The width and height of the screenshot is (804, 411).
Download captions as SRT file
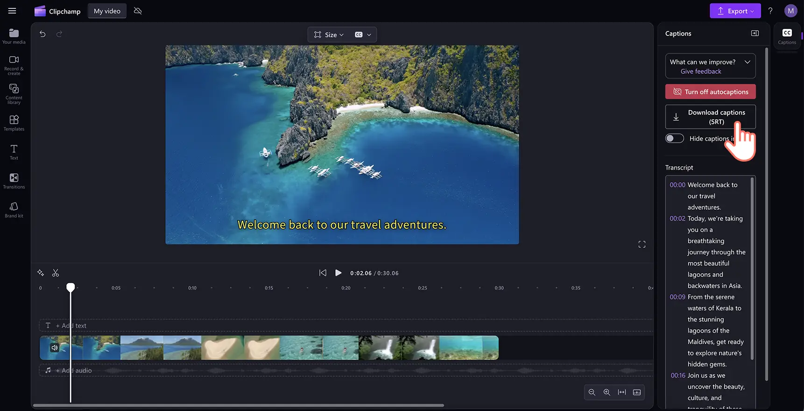pos(710,117)
